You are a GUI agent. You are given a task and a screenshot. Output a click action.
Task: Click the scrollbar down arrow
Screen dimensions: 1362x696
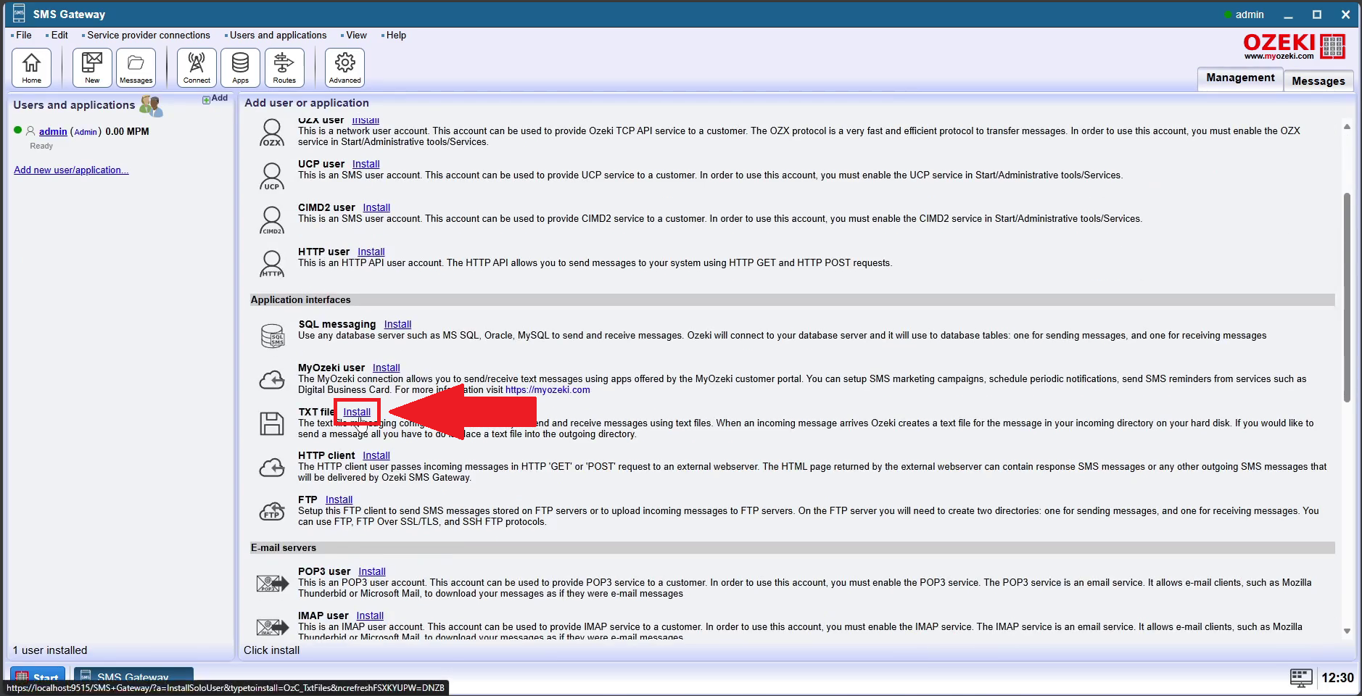(x=1347, y=631)
